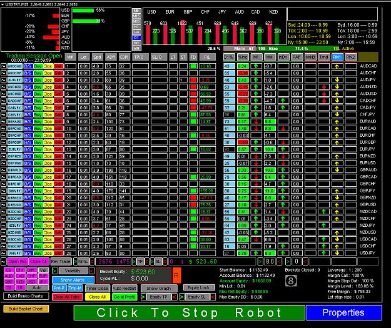Click Buy for AUDCHF

pyautogui.click(x=38, y=73)
